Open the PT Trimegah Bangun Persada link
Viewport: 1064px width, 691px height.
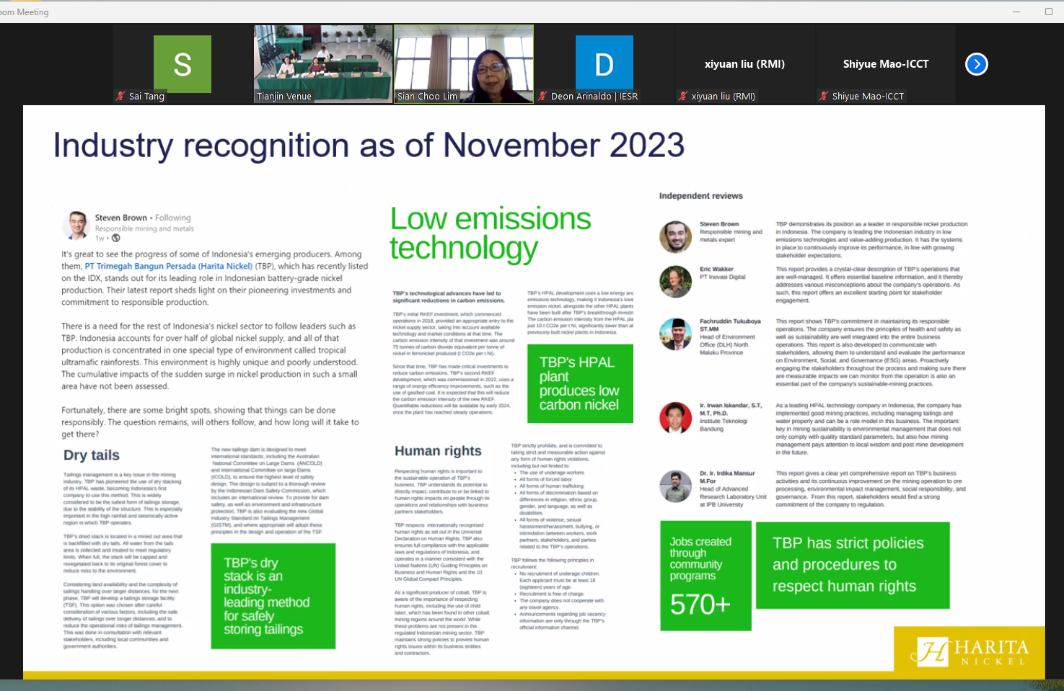pyautogui.click(x=168, y=266)
